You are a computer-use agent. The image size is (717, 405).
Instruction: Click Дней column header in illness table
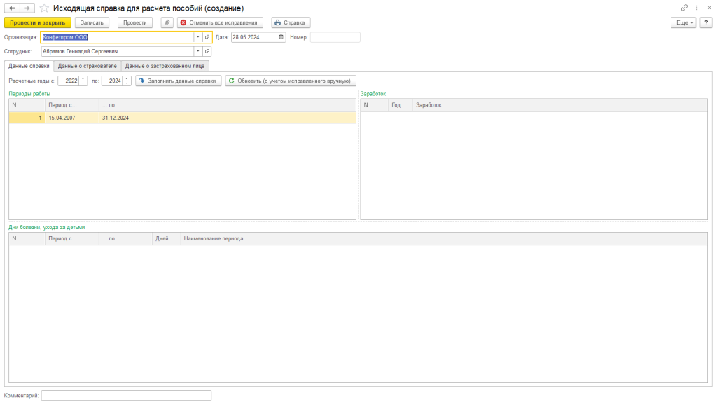point(166,239)
